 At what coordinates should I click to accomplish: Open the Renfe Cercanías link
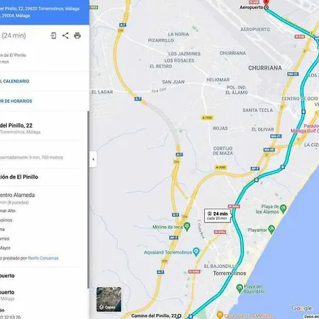pos(43,258)
